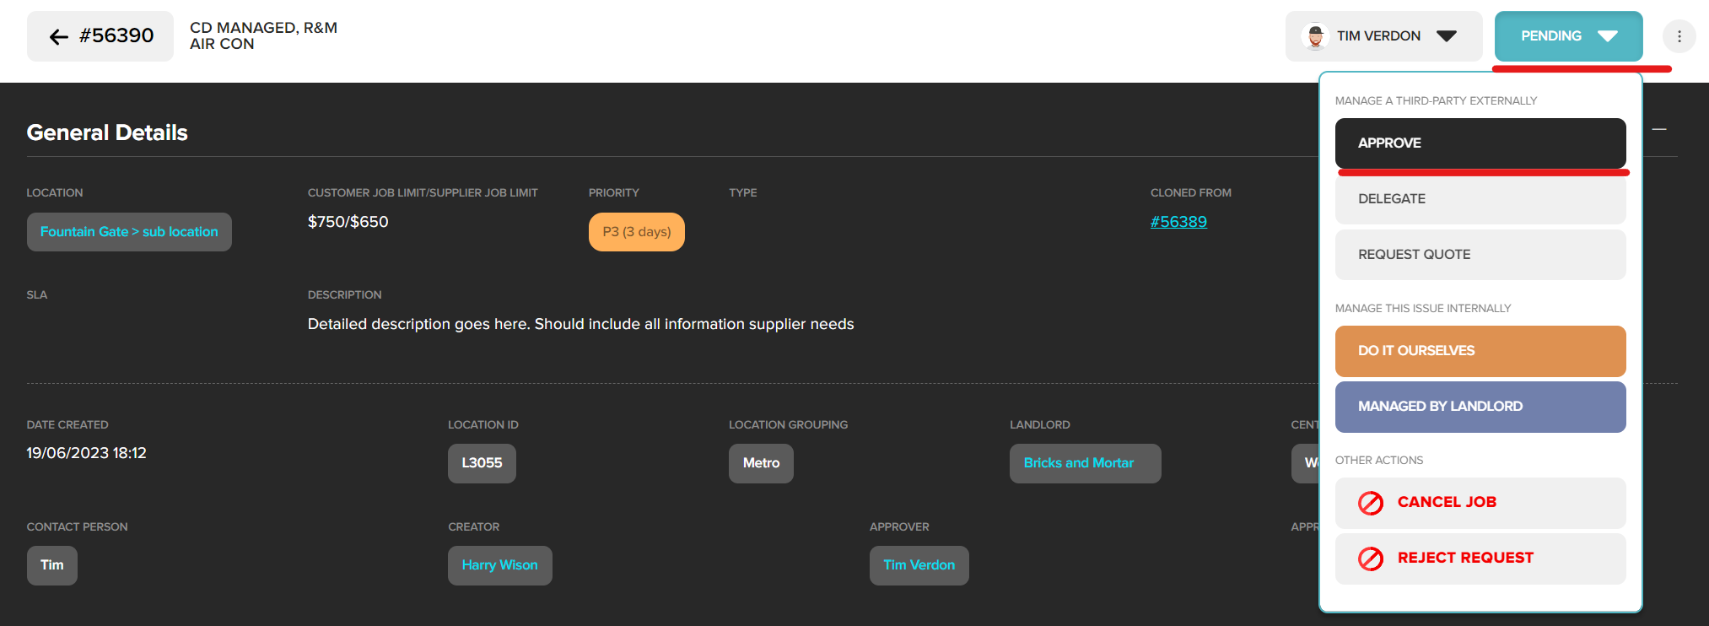Viewport: 1709px width, 626px height.
Task: Open creator Harry Wison's profile
Action: click(x=499, y=565)
